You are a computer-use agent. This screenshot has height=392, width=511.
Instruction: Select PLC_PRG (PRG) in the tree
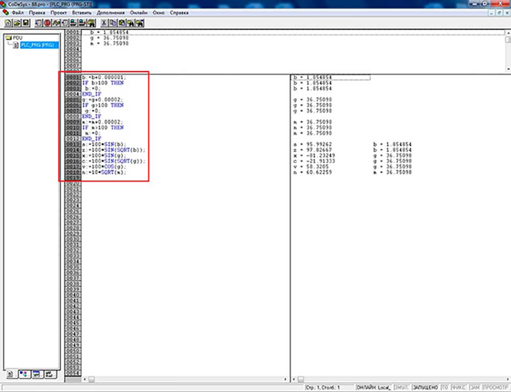click(x=39, y=45)
